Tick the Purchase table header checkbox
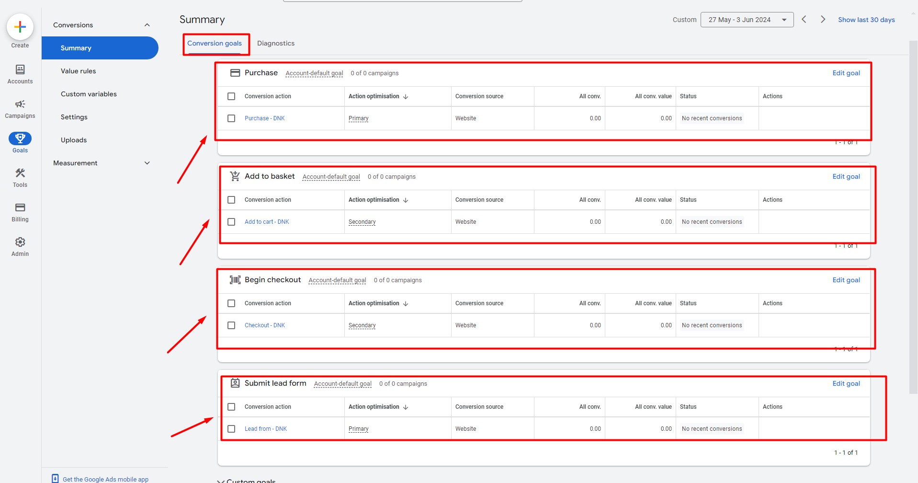918x483 pixels. tap(231, 96)
